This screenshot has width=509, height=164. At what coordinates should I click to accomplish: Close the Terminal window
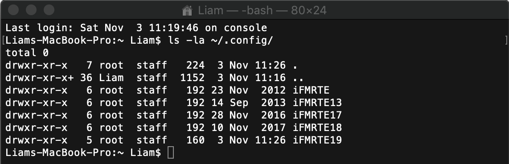click(x=13, y=10)
